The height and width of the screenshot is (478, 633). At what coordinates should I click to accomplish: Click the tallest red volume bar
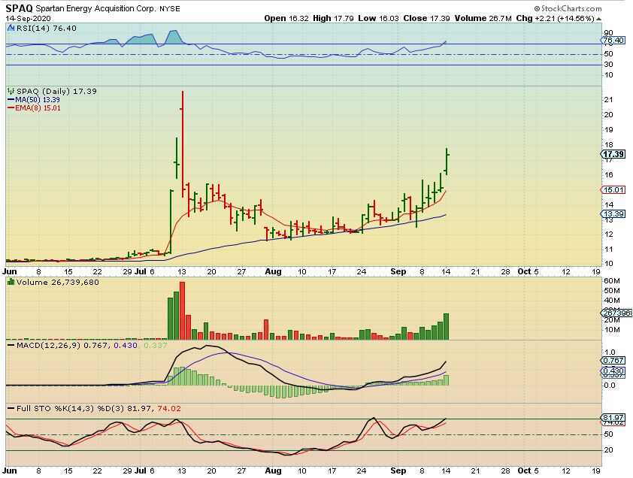182,310
